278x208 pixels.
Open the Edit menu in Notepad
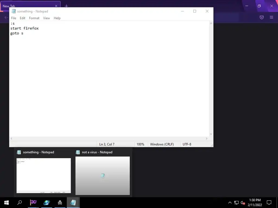[22, 18]
